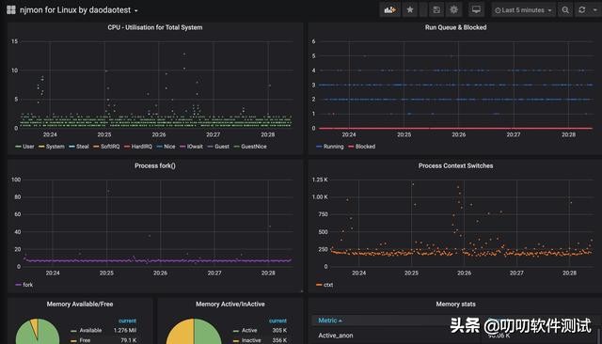The height and width of the screenshot is (344, 602).
Task: Click the orange ctxt legend color swatch
Action: 319,285
